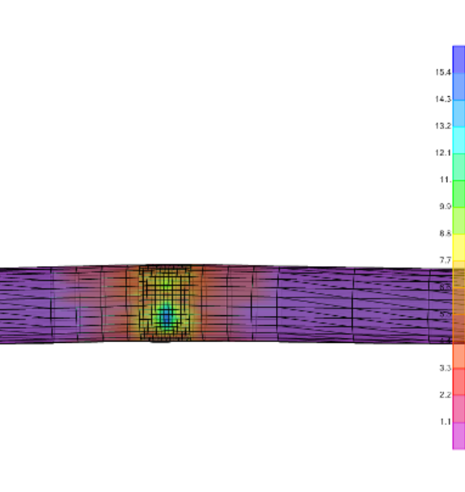Click the 7.7 legend value

pos(445,260)
